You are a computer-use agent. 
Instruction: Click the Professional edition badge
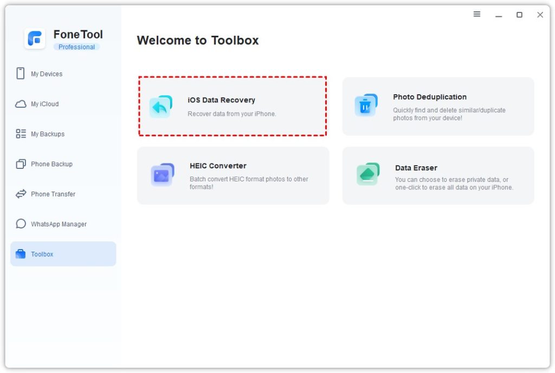tap(76, 47)
